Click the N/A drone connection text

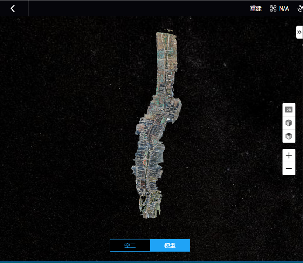tap(284, 8)
